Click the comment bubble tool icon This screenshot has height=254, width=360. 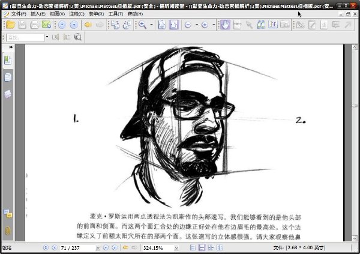coord(336,25)
